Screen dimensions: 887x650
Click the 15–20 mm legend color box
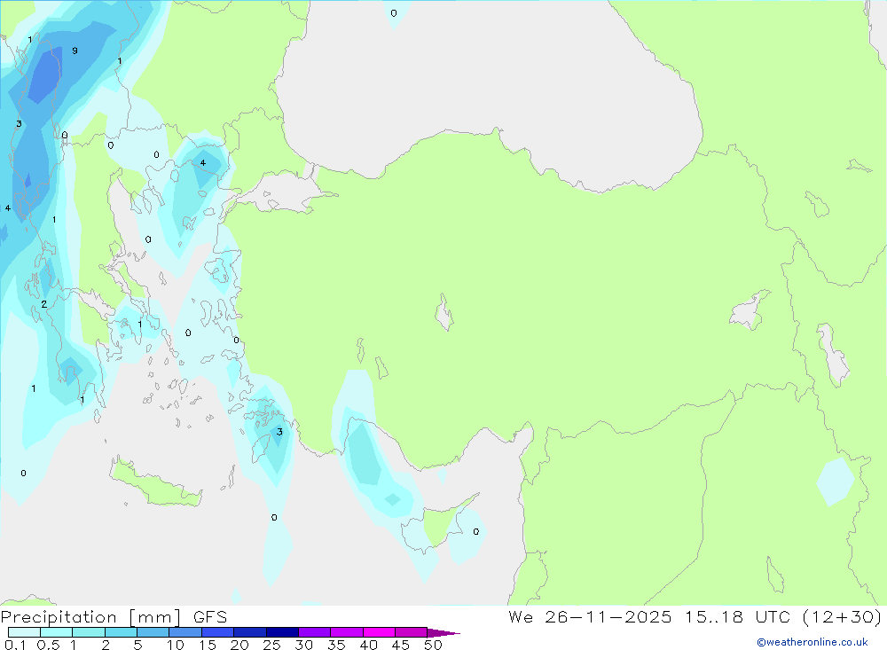pos(218,632)
